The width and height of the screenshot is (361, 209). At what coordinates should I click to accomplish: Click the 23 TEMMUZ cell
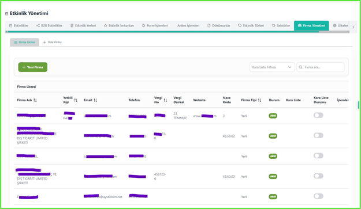click(180, 116)
